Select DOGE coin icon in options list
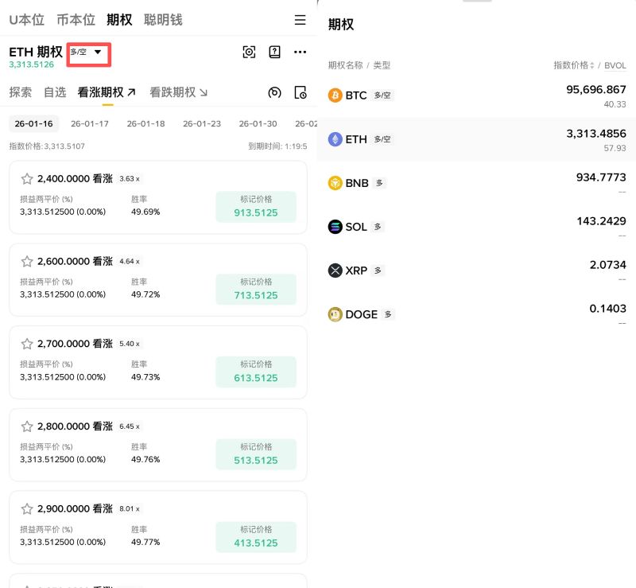The height and width of the screenshot is (588, 636). tap(335, 314)
